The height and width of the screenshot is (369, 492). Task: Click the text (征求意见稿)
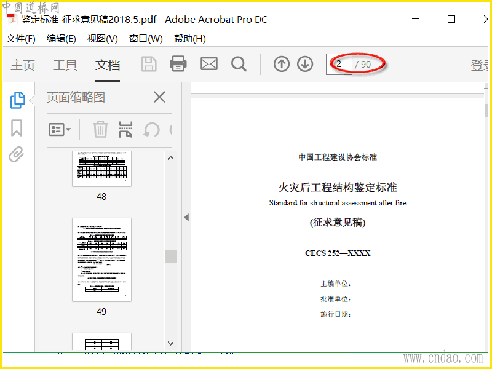(x=338, y=223)
